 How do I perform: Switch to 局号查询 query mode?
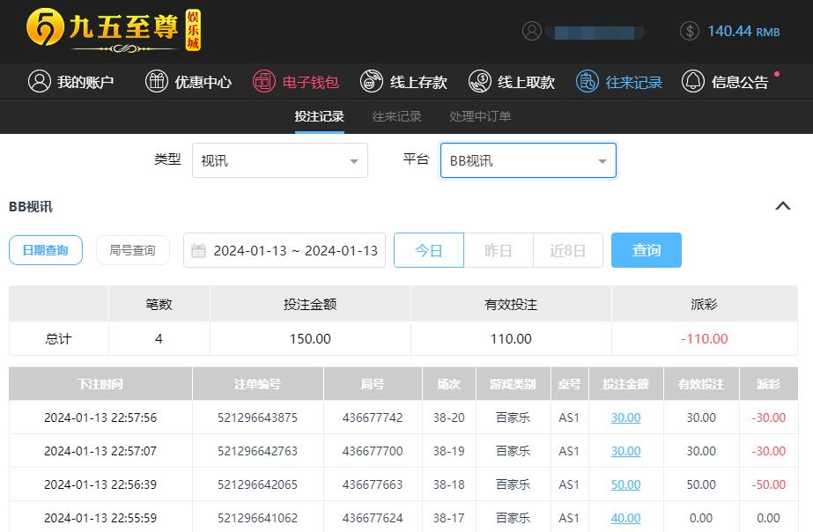132,250
